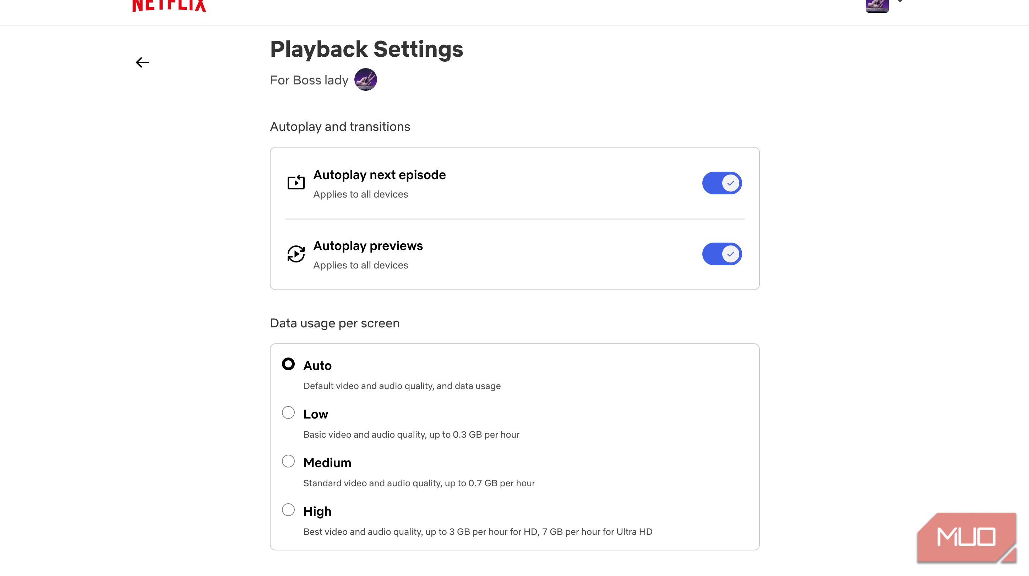Click the Low option description text
The width and height of the screenshot is (1029, 576).
411,434
